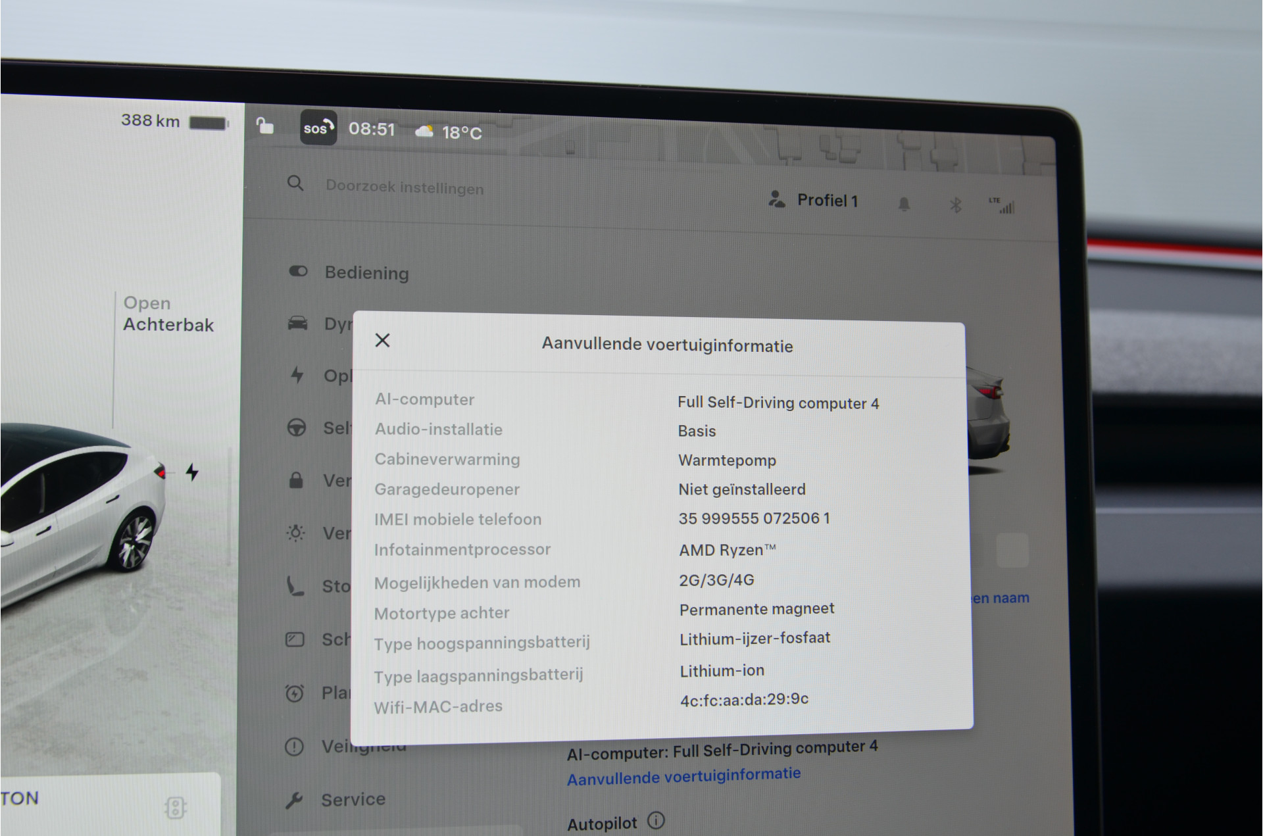Image resolution: width=1263 pixels, height=836 pixels.
Task: Tap Open Achterbak to open the trunk
Action: [168, 314]
